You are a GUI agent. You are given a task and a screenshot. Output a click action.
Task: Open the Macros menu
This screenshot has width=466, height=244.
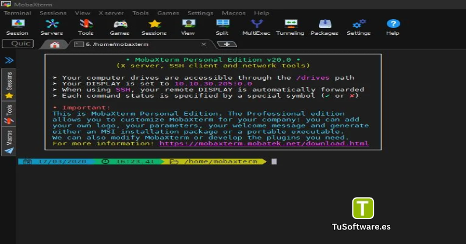(x=234, y=13)
